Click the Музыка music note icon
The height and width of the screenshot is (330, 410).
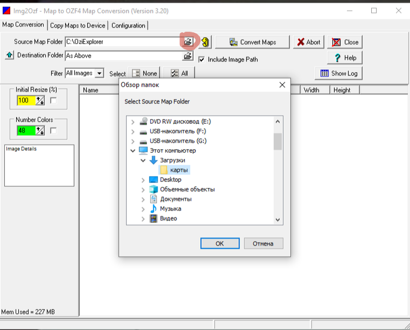point(153,209)
